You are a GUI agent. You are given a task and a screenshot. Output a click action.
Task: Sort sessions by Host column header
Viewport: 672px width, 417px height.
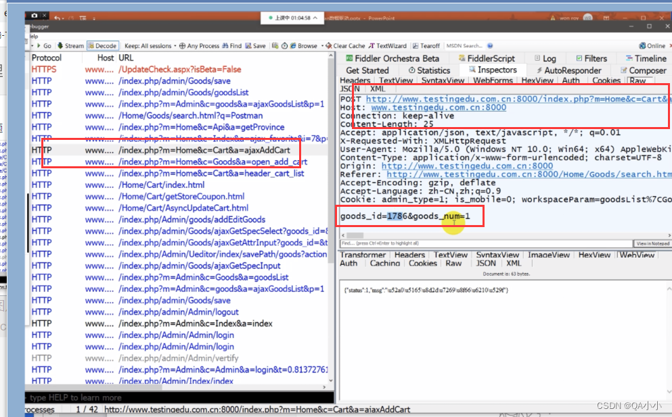[x=105, y=58]
